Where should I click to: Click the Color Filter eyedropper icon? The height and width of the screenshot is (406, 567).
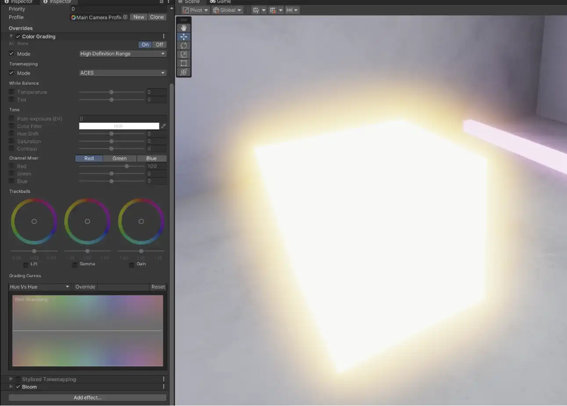click(163, 126)
